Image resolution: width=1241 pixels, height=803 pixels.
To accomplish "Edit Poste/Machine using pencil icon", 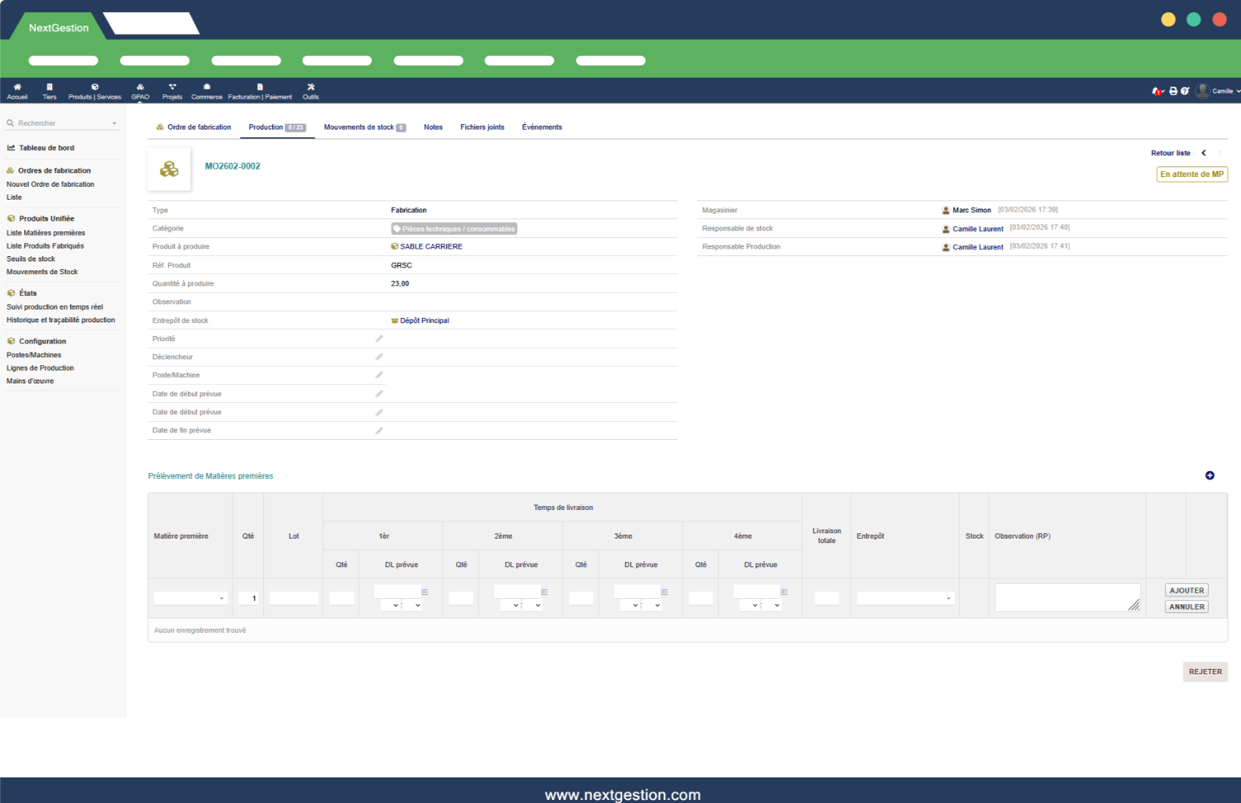I will click(379, 375).
